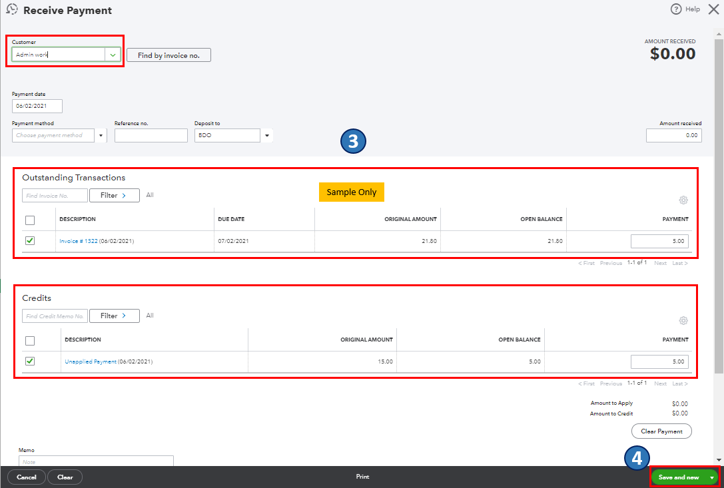Click Print in the bottom bar

(362, 477)
